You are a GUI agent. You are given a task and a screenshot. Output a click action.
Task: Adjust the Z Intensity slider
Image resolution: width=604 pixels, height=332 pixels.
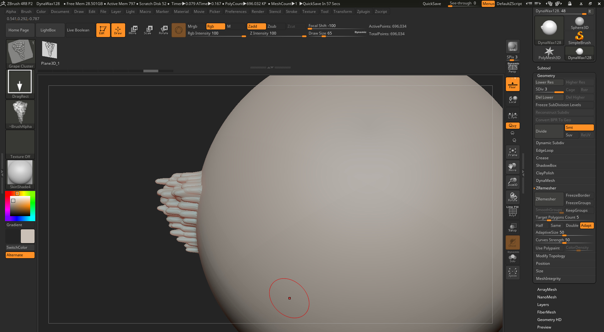pos(278,33)
